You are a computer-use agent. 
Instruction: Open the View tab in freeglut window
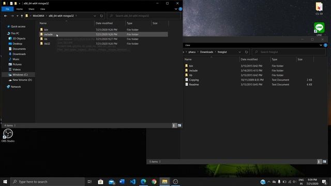187,45
